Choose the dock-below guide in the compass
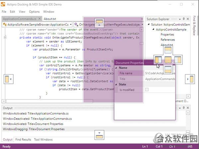Image resolution: width=199 pixels, height=149 pixels. [x=168, y=70]
